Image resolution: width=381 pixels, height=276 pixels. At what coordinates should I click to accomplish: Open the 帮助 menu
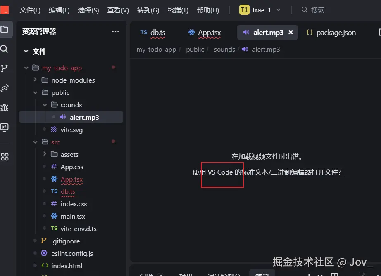pyautogui.click(x=208, y=10)
